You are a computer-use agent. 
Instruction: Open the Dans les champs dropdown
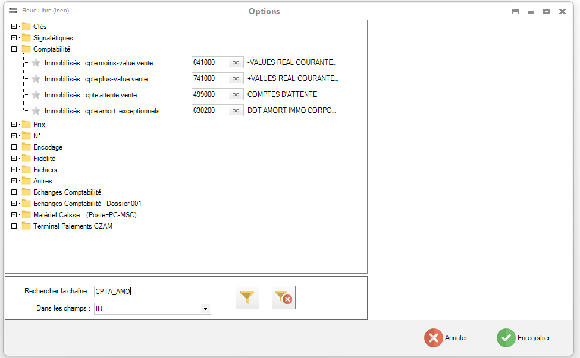[x=205, y=309]
